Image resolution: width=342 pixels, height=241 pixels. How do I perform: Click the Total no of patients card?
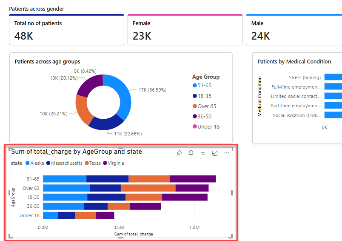click(x=66, y=30)
